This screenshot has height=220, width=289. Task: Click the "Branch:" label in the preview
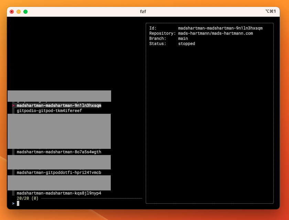[158, 38]
